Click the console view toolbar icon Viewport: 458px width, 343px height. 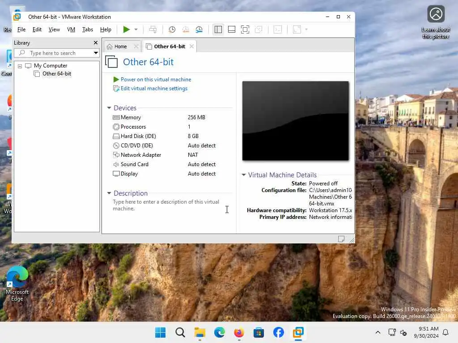click(278, 29)
